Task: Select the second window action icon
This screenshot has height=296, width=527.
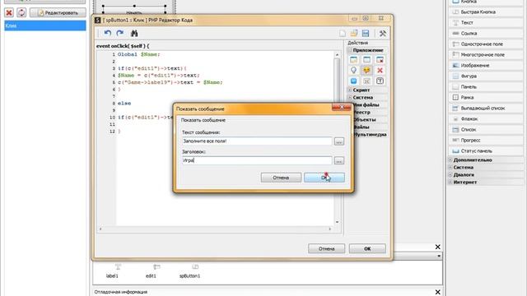Action: 366,60
